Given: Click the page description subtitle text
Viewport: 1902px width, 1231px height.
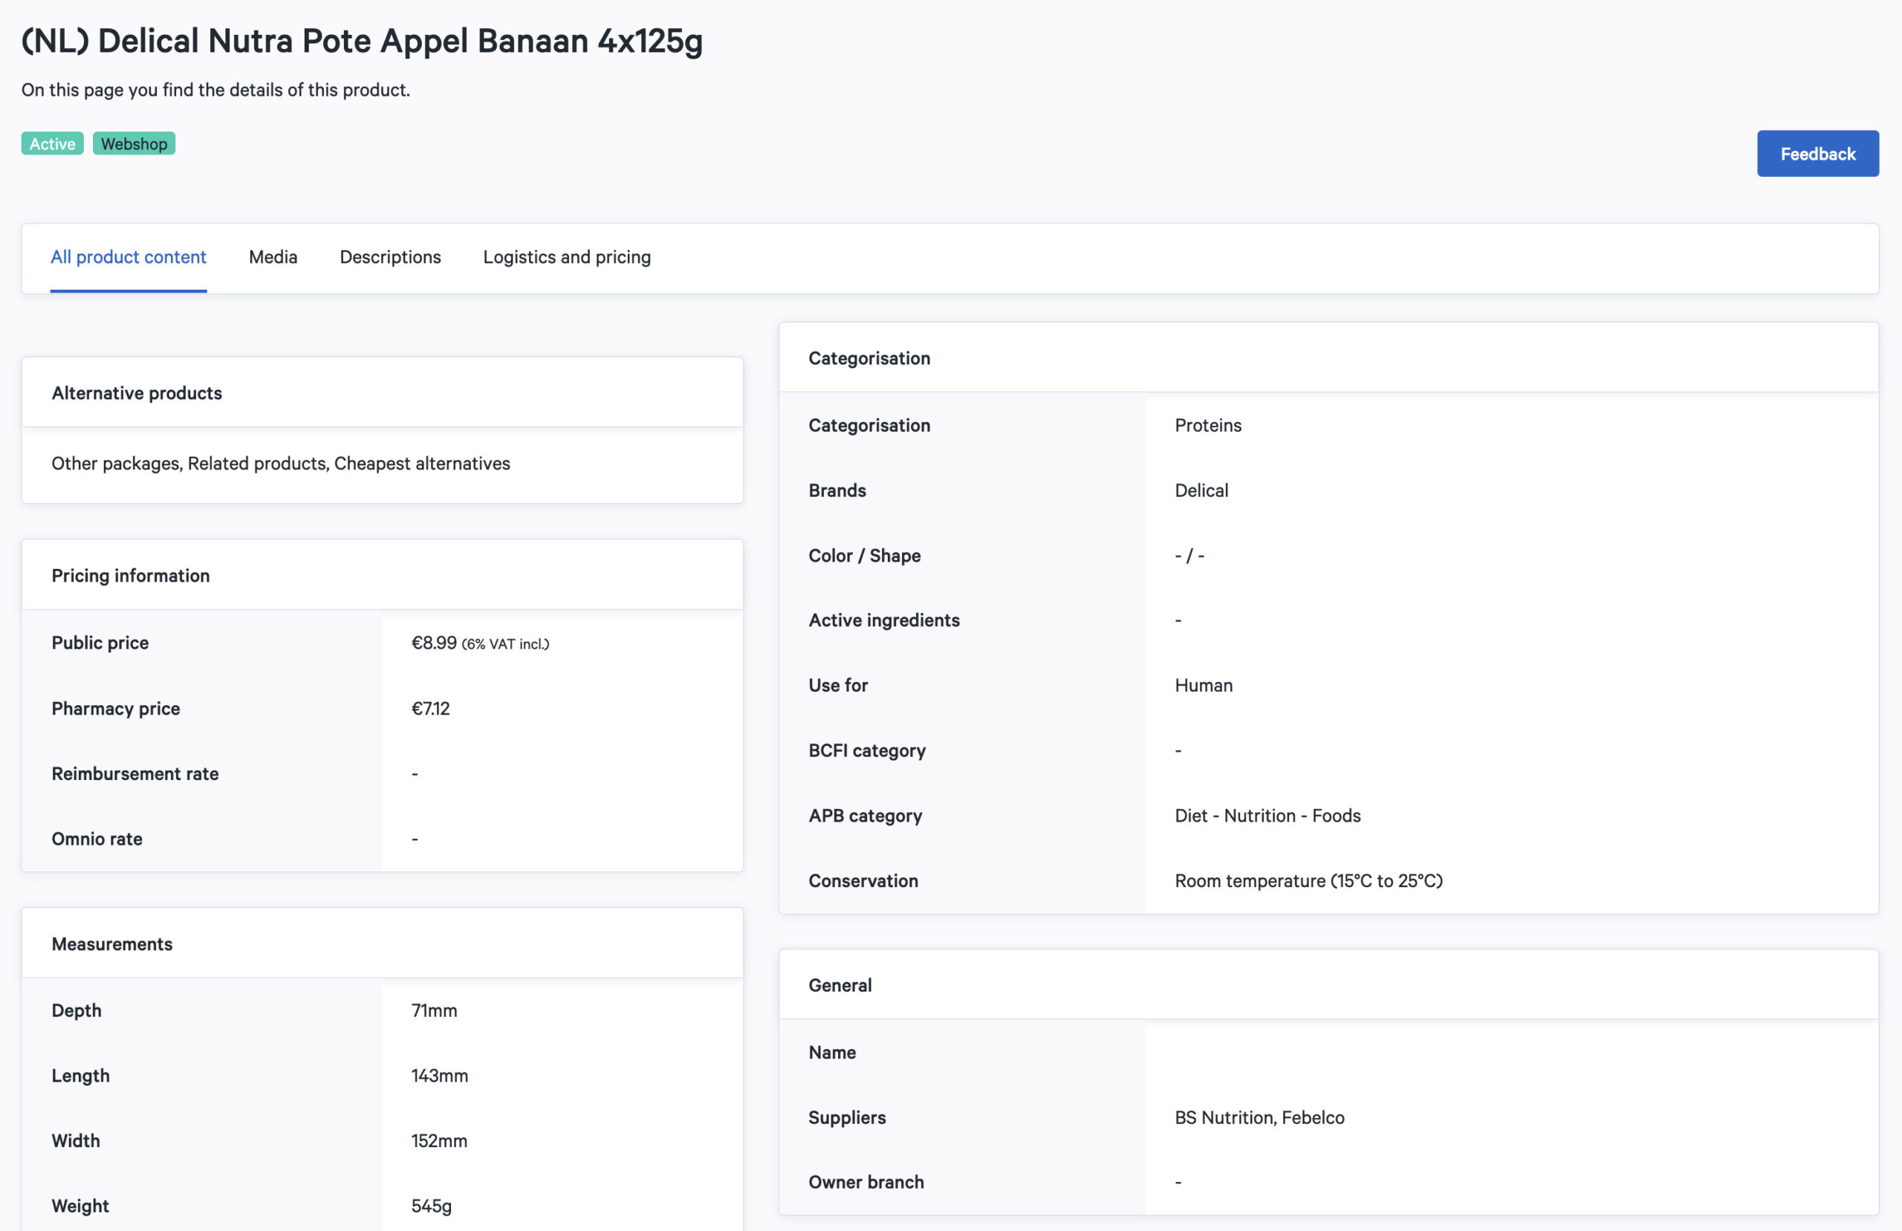Looking at the screenshot, I should click(215, 90).
